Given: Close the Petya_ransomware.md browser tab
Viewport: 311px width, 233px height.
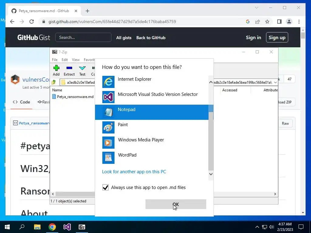Looking at the screenshot, I should click(76, 11).
